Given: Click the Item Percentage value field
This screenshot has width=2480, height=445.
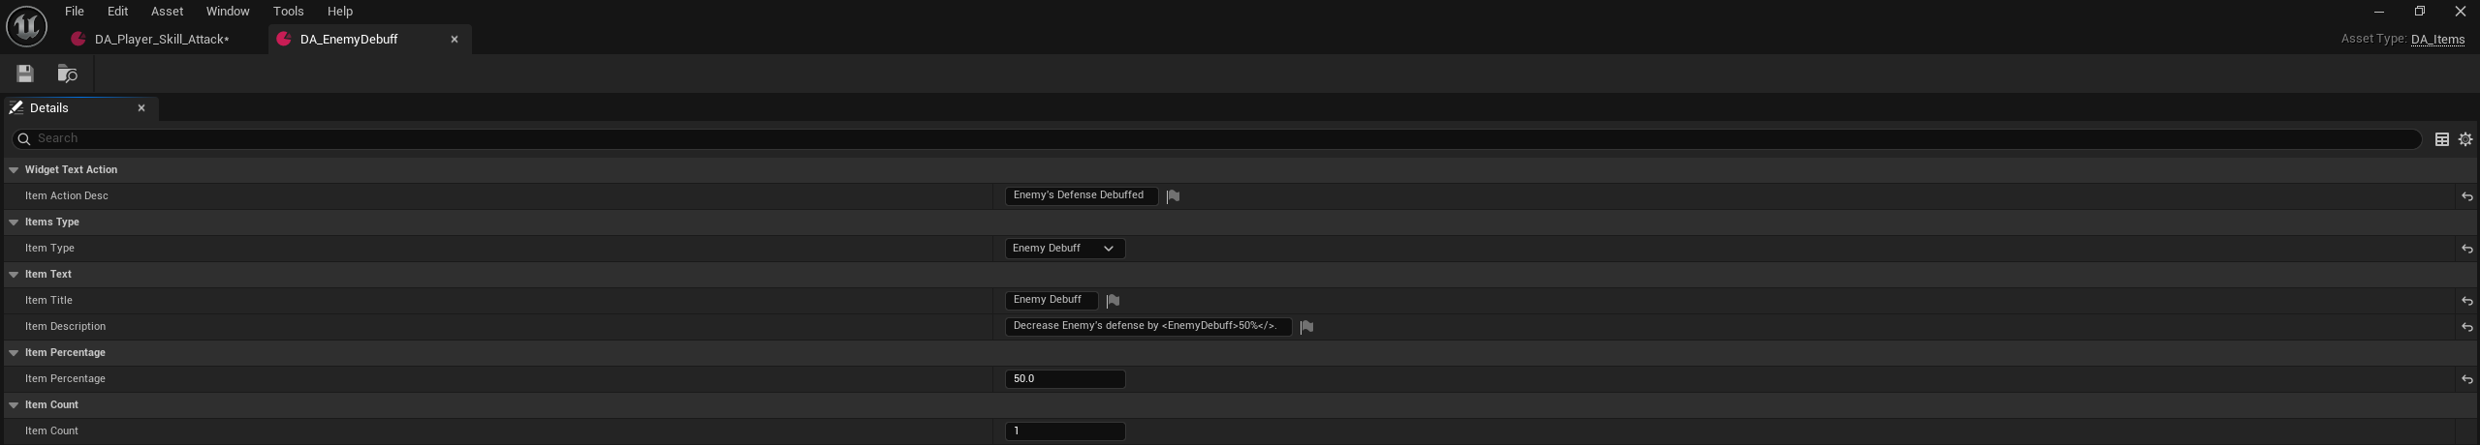Looking at the screenshot, I should (x=1064, y=379).
